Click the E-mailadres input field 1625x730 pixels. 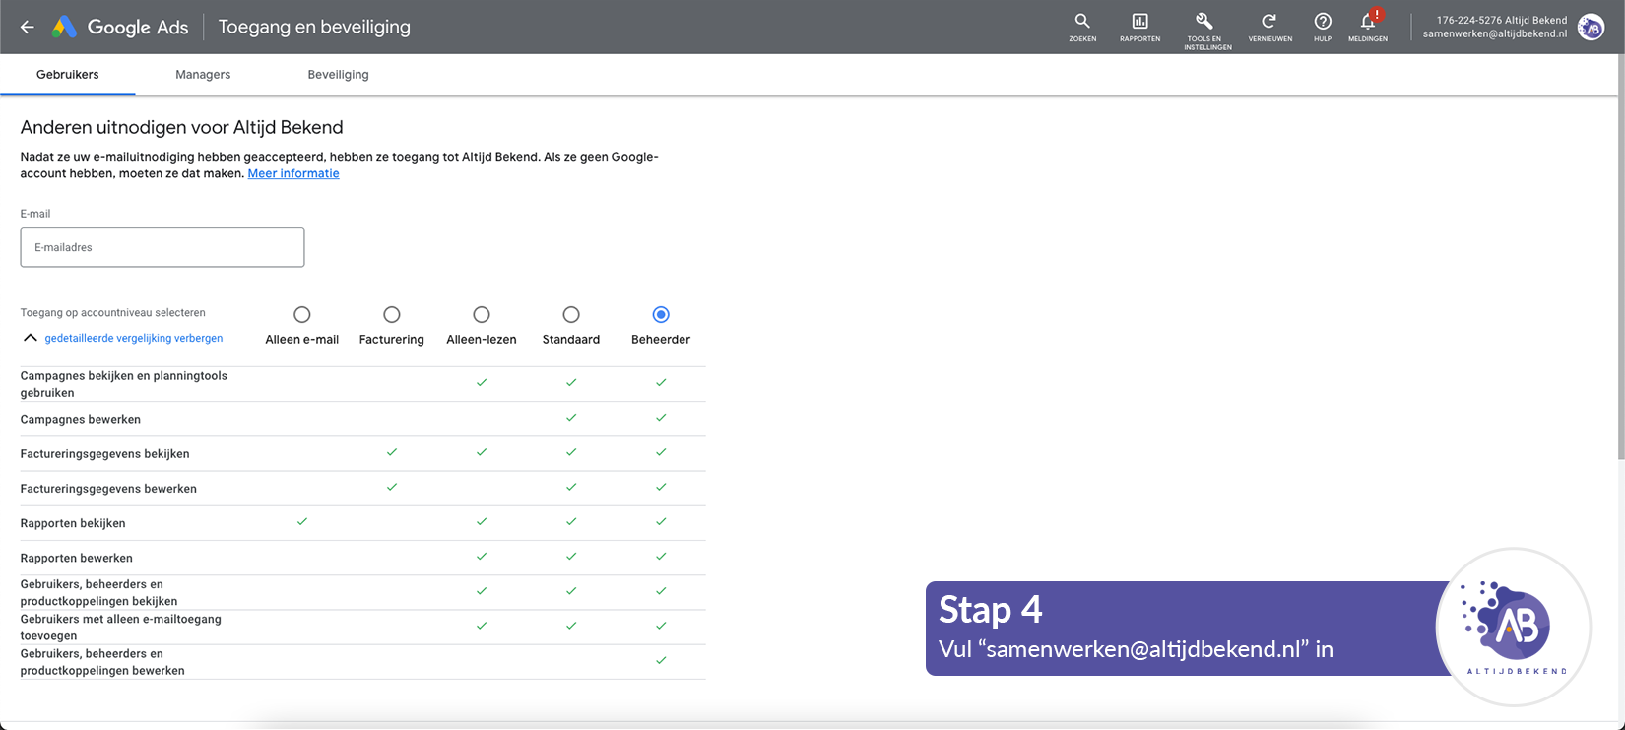pyautogui.click(x=162, y=247)
